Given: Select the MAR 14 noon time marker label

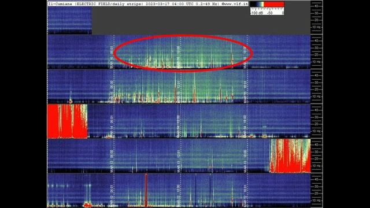Looking at the screenshot, I should tap(179, 127).
